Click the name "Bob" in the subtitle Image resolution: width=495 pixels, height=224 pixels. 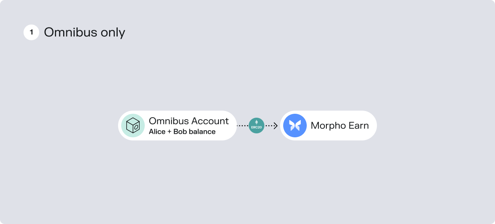[180, 132]
